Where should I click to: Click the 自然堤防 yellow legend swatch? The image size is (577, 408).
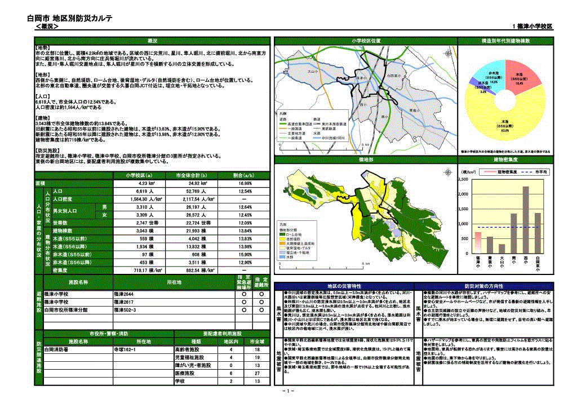tap(282, 239)
